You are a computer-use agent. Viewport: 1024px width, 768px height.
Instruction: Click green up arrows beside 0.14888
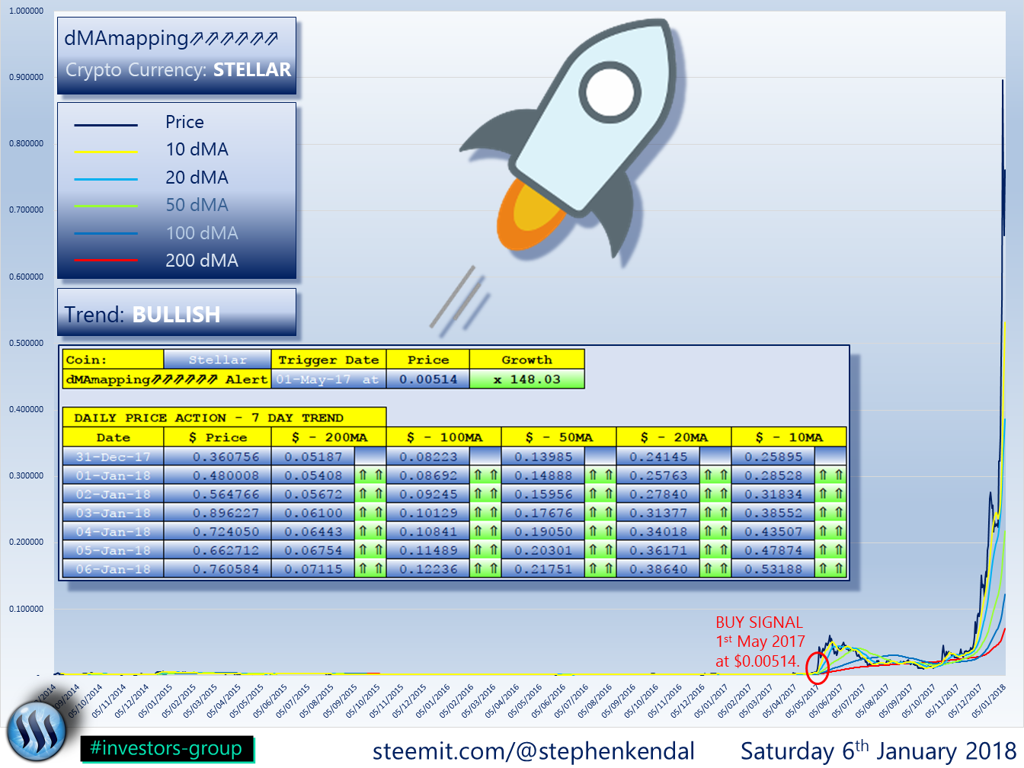pos(600,475)
